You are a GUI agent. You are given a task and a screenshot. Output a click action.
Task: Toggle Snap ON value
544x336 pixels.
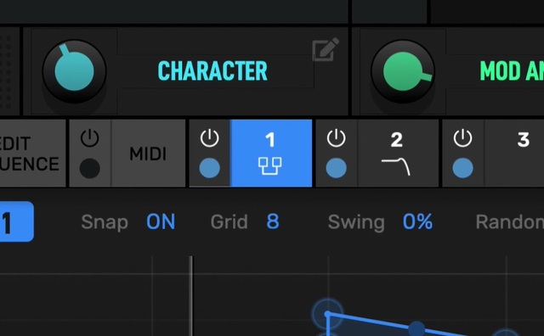pos(161,221)
